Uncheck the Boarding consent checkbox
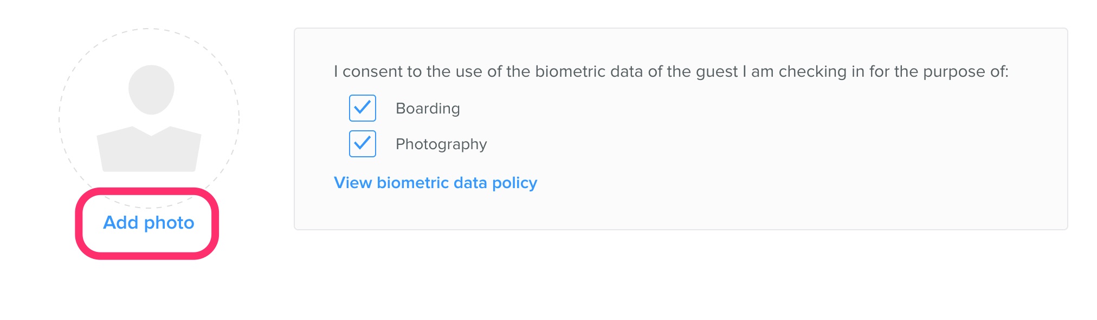 click(x=363, y=108)
